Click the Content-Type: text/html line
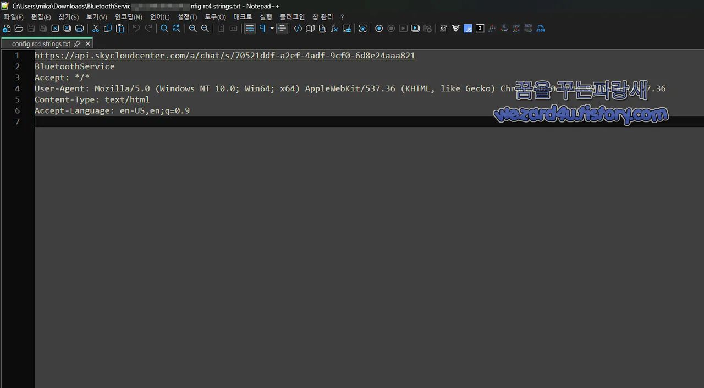704x388 pixels. tap(92, 99)
